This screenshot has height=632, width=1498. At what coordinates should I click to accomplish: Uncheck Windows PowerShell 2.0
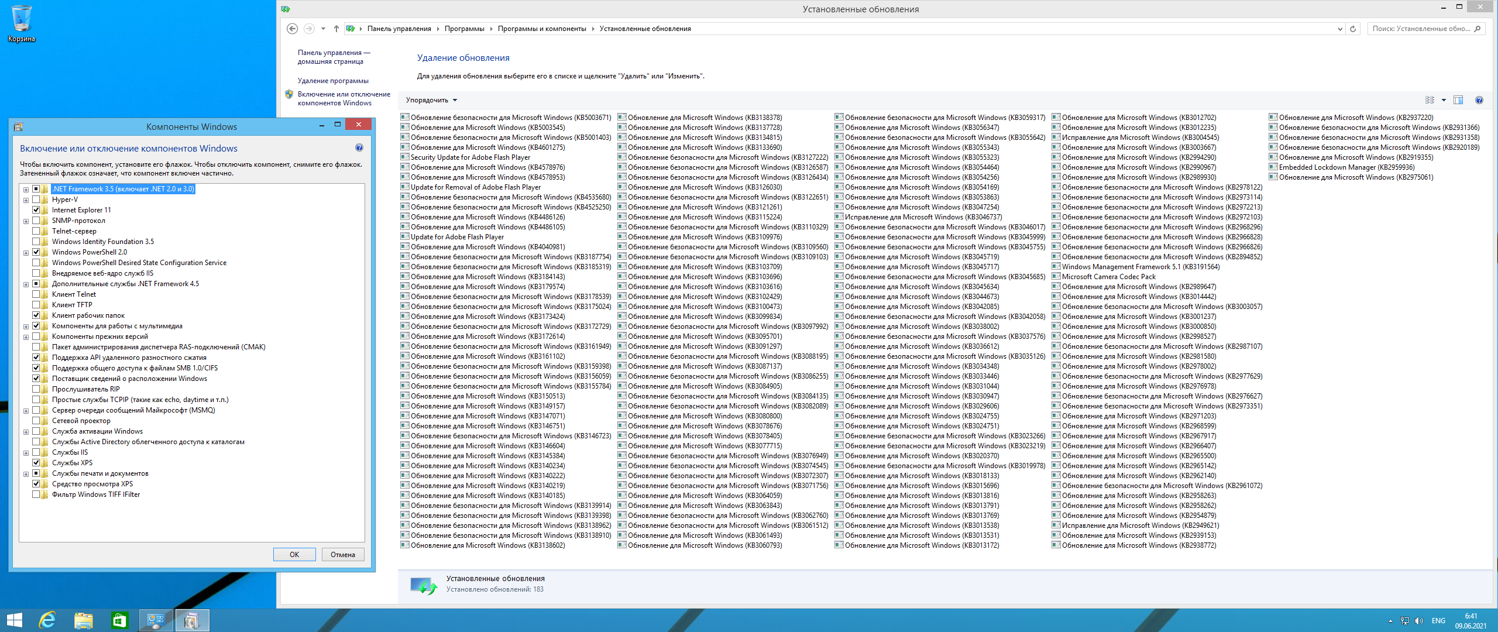(36, 252)
